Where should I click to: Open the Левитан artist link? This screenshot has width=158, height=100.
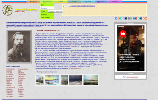pos(9,93)
